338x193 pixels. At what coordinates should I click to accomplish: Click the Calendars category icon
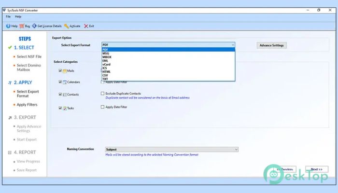pos(65,82)
